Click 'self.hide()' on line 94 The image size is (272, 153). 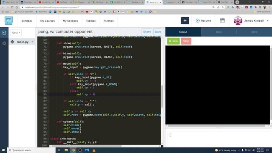pos(72,125)
